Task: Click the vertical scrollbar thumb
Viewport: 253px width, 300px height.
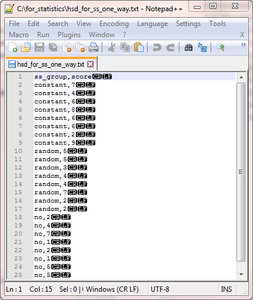Action: [241, 172]
